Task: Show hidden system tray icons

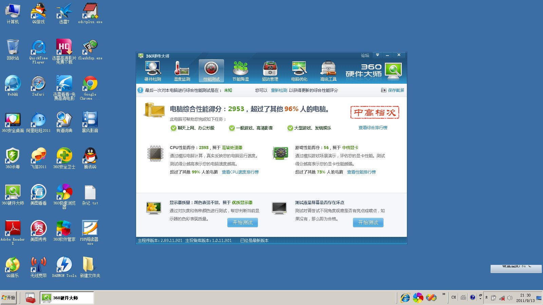Action: [486, 298]
